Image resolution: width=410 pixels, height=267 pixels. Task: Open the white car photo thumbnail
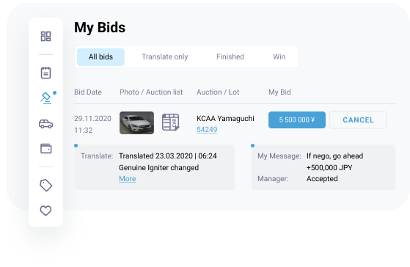pos(136,122)
